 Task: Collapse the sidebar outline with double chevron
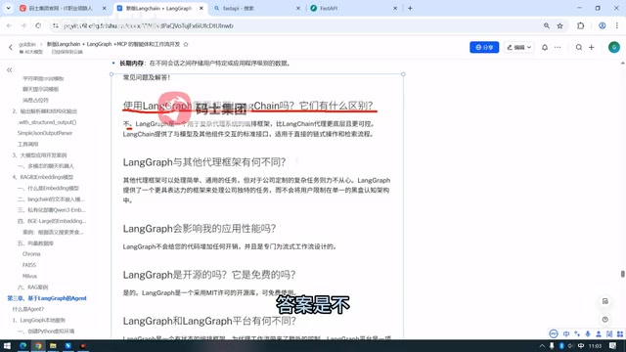pos(9,69)
